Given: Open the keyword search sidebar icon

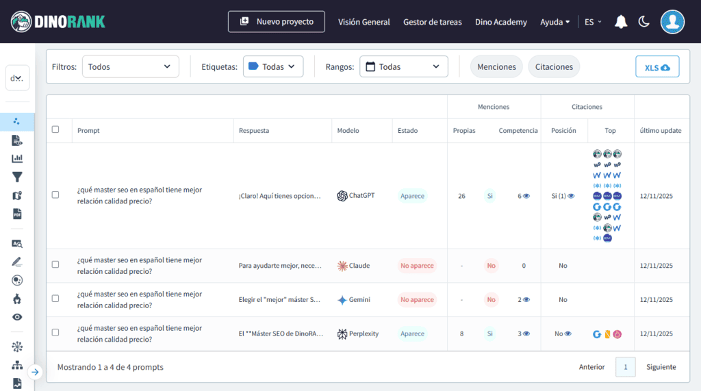Looking at the screenshot, I should click(x=17, y=244).
